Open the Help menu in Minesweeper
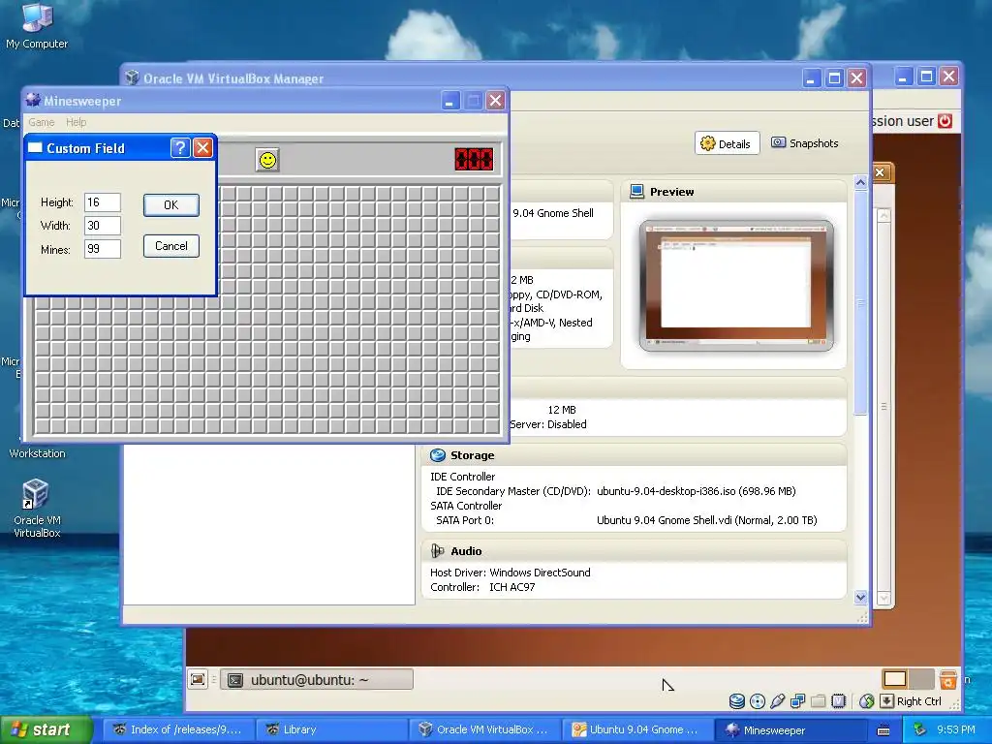This screenshot has height=744, width=992. pyautogui.click(x=76, y=122)
